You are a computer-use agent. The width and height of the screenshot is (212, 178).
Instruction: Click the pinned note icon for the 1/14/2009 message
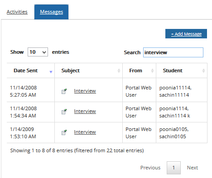[64, 132]
